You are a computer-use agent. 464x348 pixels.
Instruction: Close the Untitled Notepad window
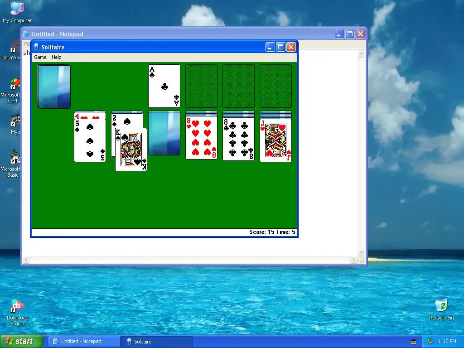click(360, 34)
